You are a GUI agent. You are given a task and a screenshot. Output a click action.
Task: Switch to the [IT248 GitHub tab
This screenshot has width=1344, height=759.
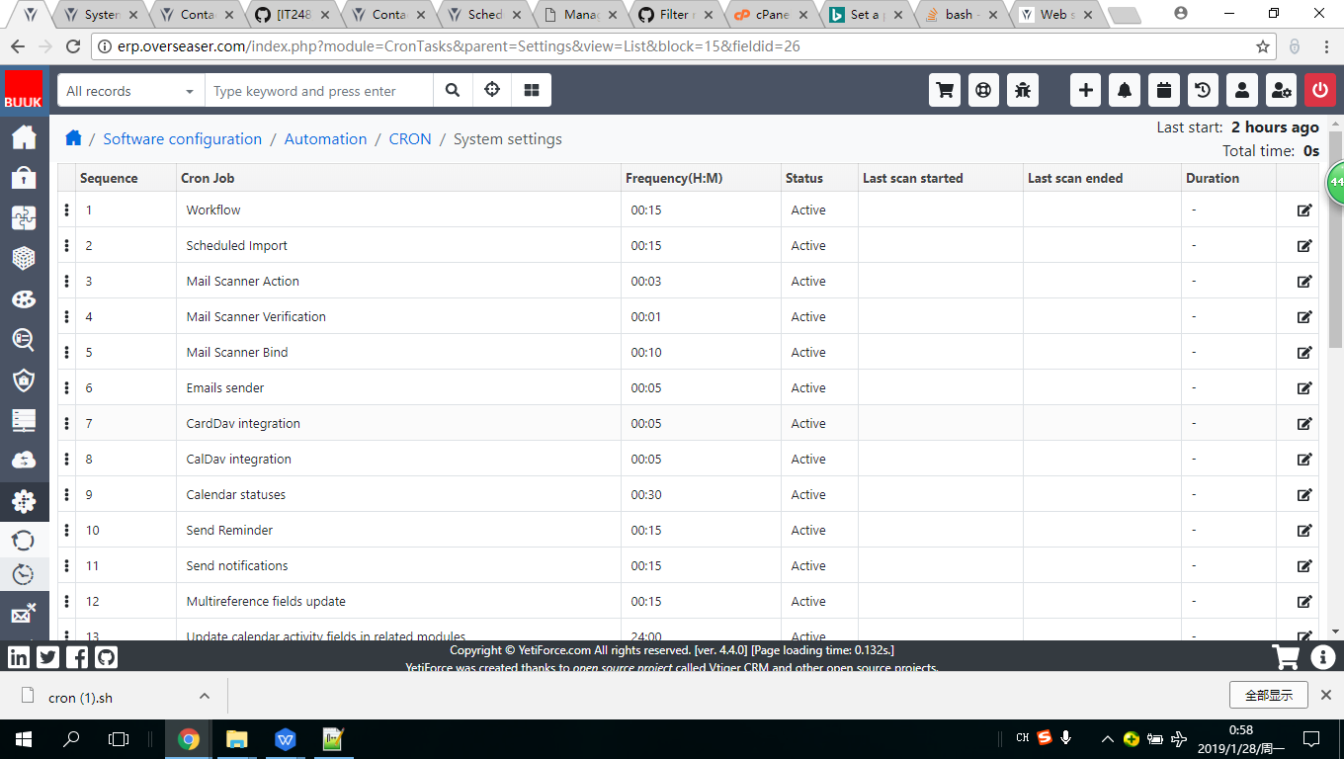coord(293,15)
